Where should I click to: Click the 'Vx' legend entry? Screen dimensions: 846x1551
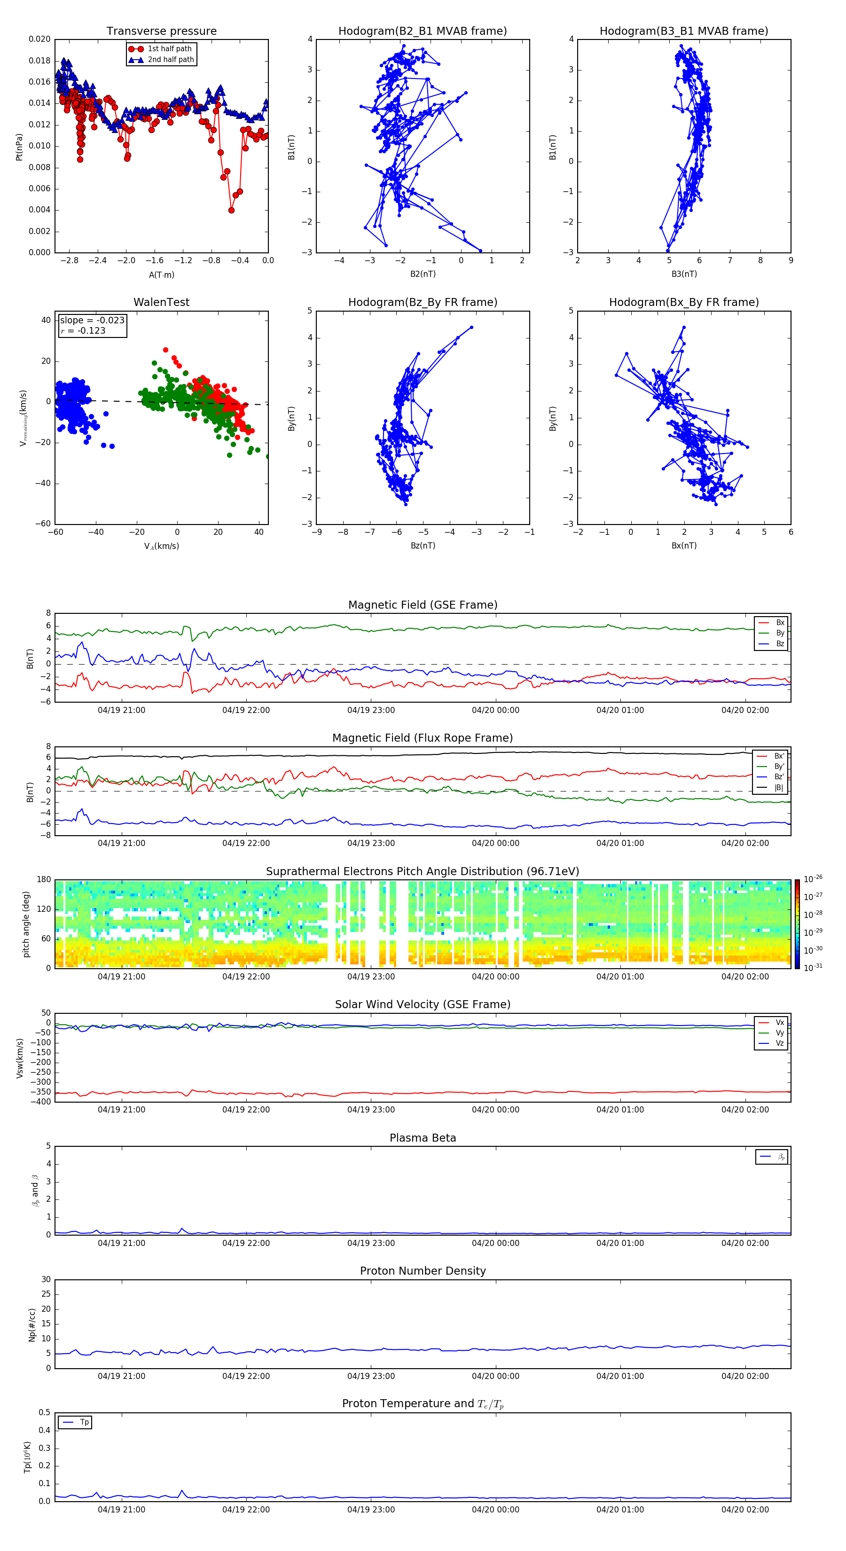pyautogui.click(x=771, y=1022)
